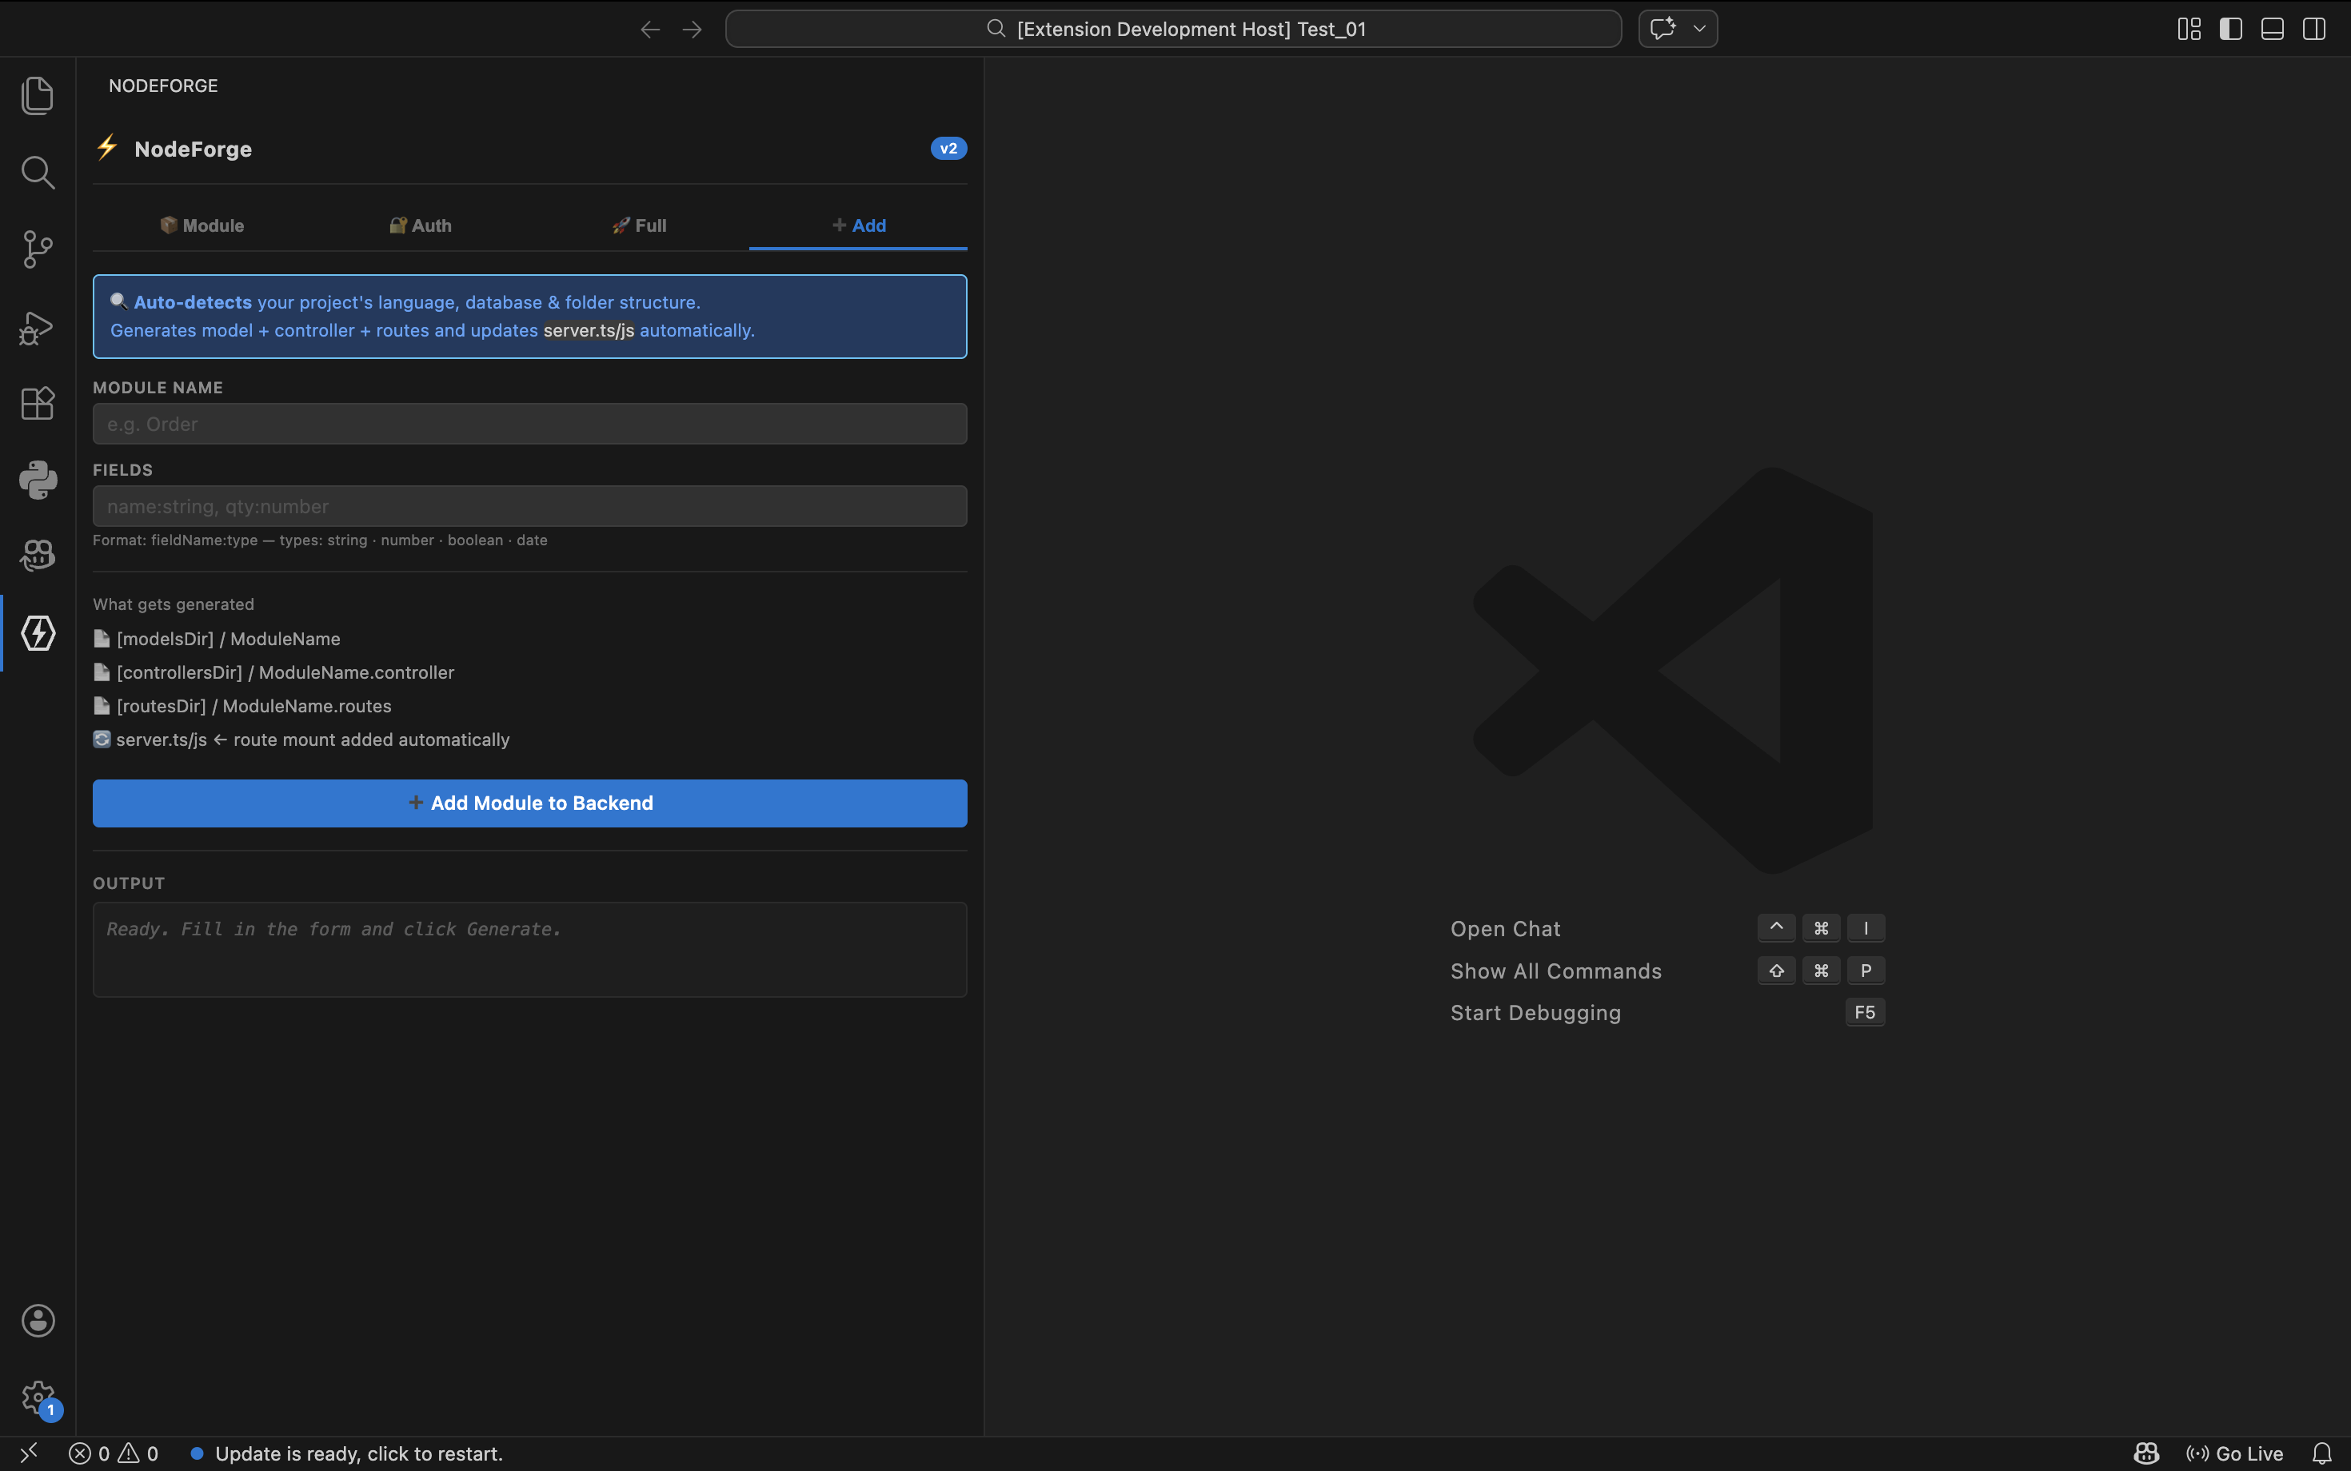Open the Accounts icon in activity bar
The height and width of the screenshot is (1471, 2351).
coord(37,1320)
